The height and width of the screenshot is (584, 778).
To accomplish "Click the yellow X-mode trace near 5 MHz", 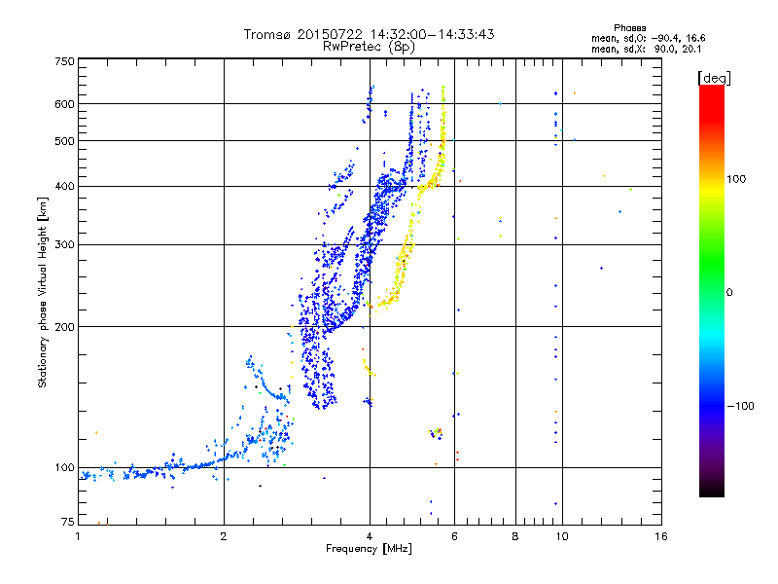I will 406,253.
